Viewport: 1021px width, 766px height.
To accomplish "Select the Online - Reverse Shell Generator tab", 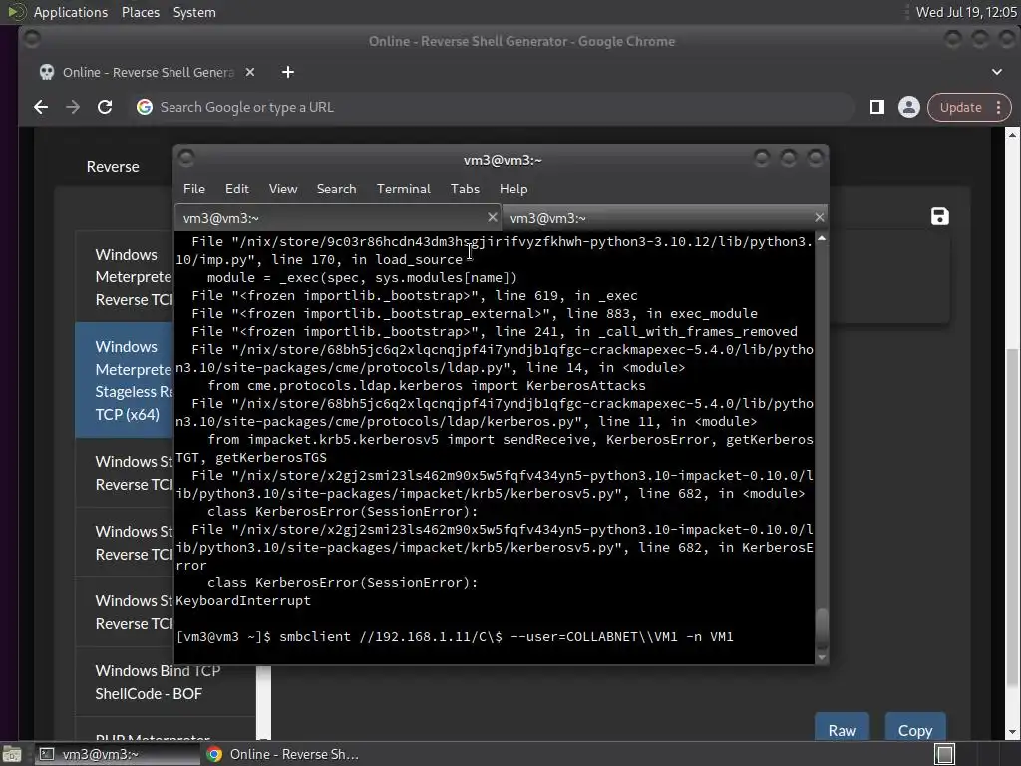I will pos(148,72).
